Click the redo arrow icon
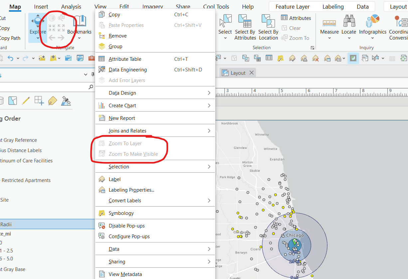 [x=25, y=58]
